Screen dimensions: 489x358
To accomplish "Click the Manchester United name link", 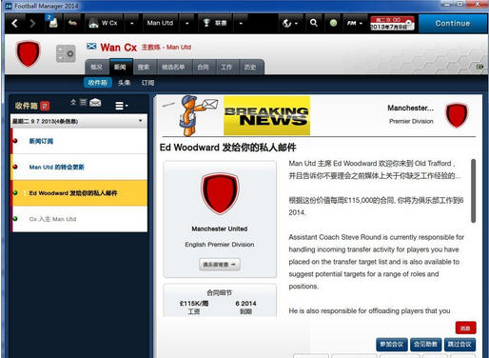I will tap(220, 229).
